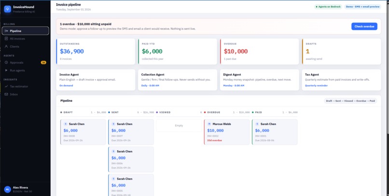Click the SENT column header
The image size is (389, 196).
(x=131, y=112)
